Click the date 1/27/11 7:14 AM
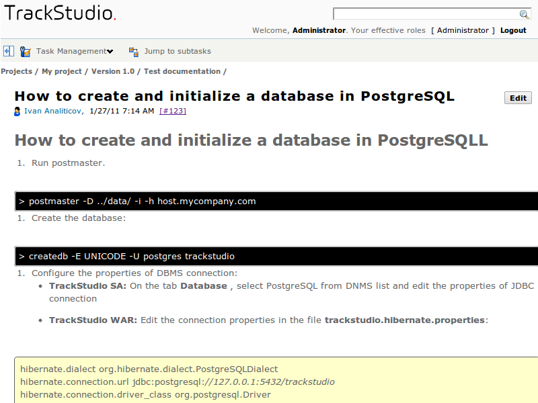538x403 pixels. [122, 111]
